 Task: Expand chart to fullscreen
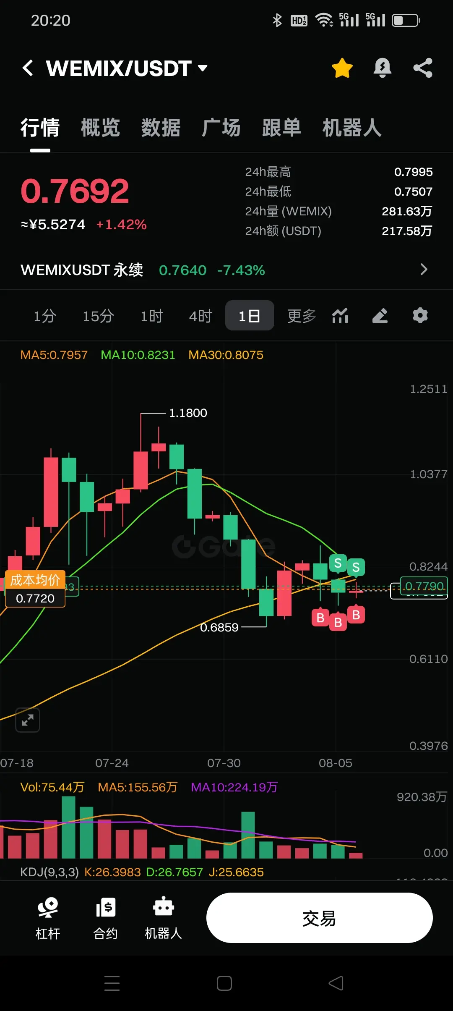pyautogui.click(x=28, y=720)
